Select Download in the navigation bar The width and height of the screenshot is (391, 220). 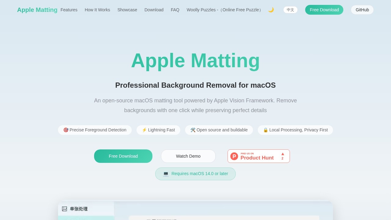(154, 10)
